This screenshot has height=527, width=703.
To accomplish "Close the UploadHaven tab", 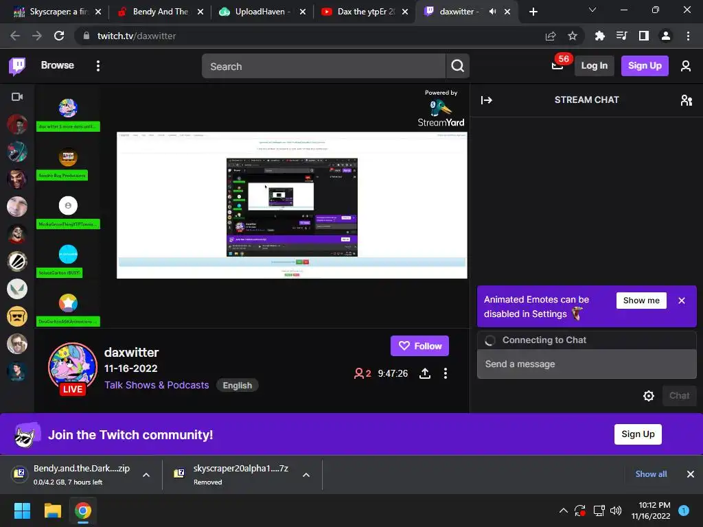I will (x=303, y=12).
